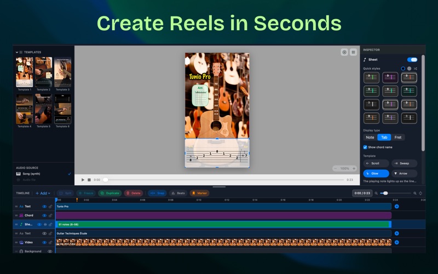This screenshot has height=274, width=438.
Task: Click the timeline zoom slider
Action: point(395,193)
